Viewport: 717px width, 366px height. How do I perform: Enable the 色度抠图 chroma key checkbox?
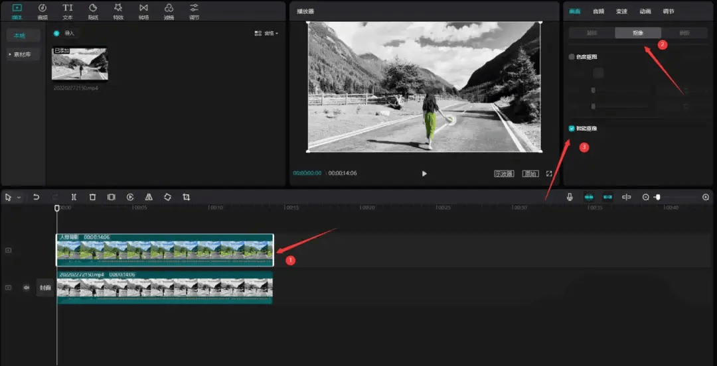[572, 56]
